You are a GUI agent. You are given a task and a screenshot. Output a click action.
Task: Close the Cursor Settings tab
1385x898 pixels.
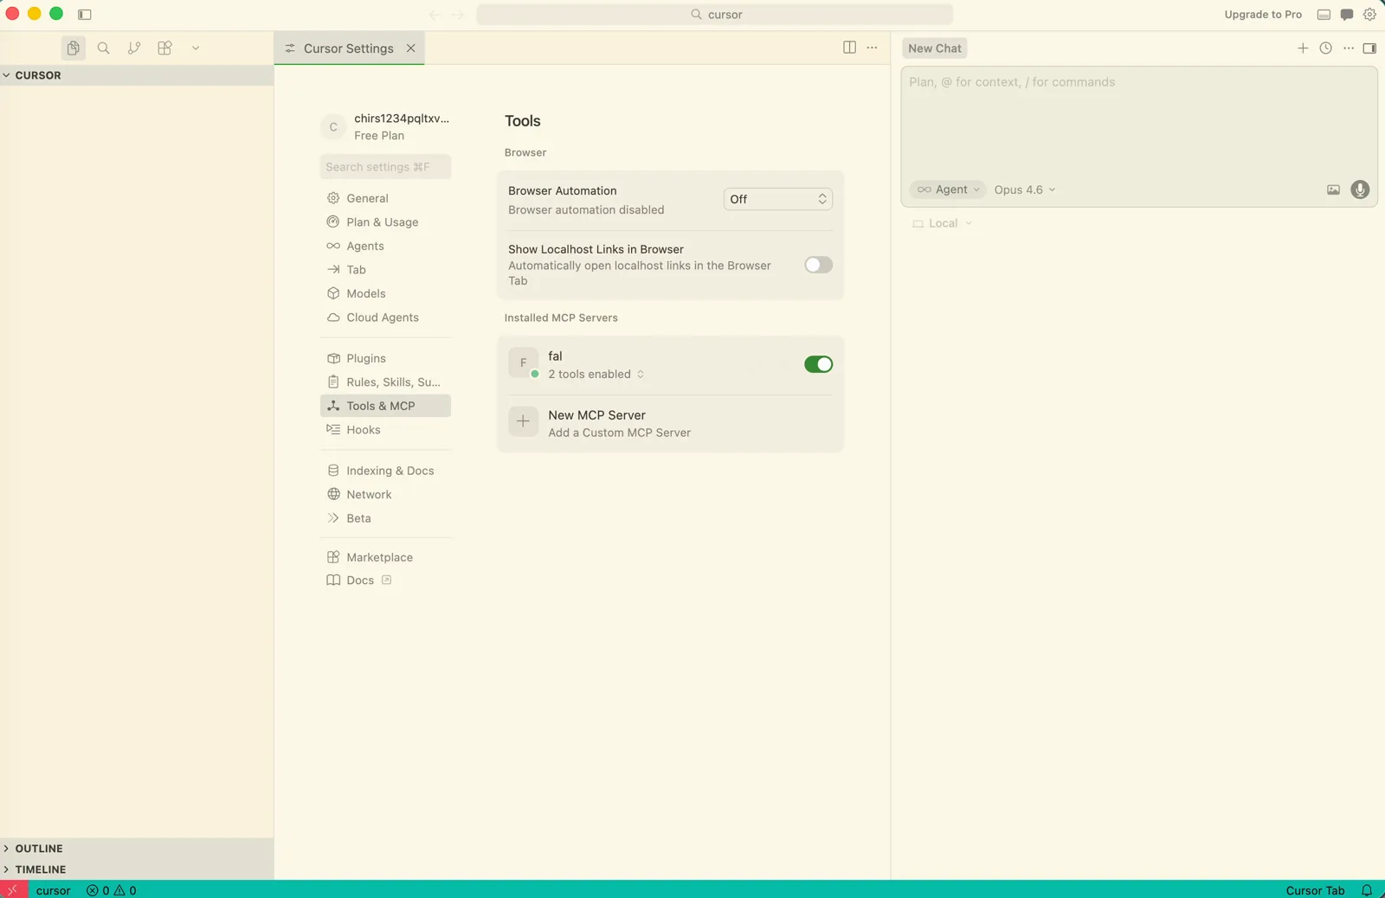point(411,48)
